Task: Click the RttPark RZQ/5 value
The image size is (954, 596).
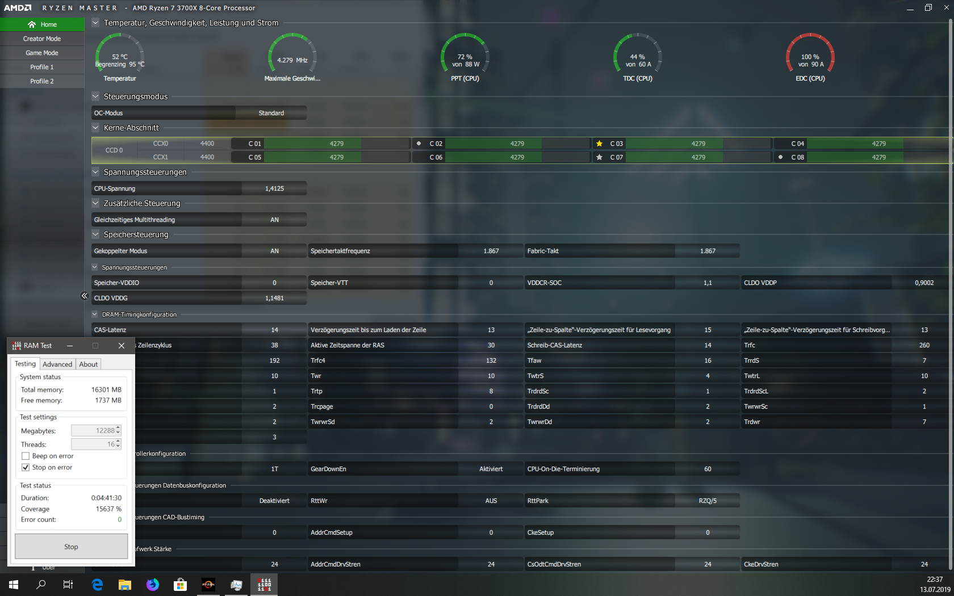Action: pyautogui.click(x=708, y=501)
